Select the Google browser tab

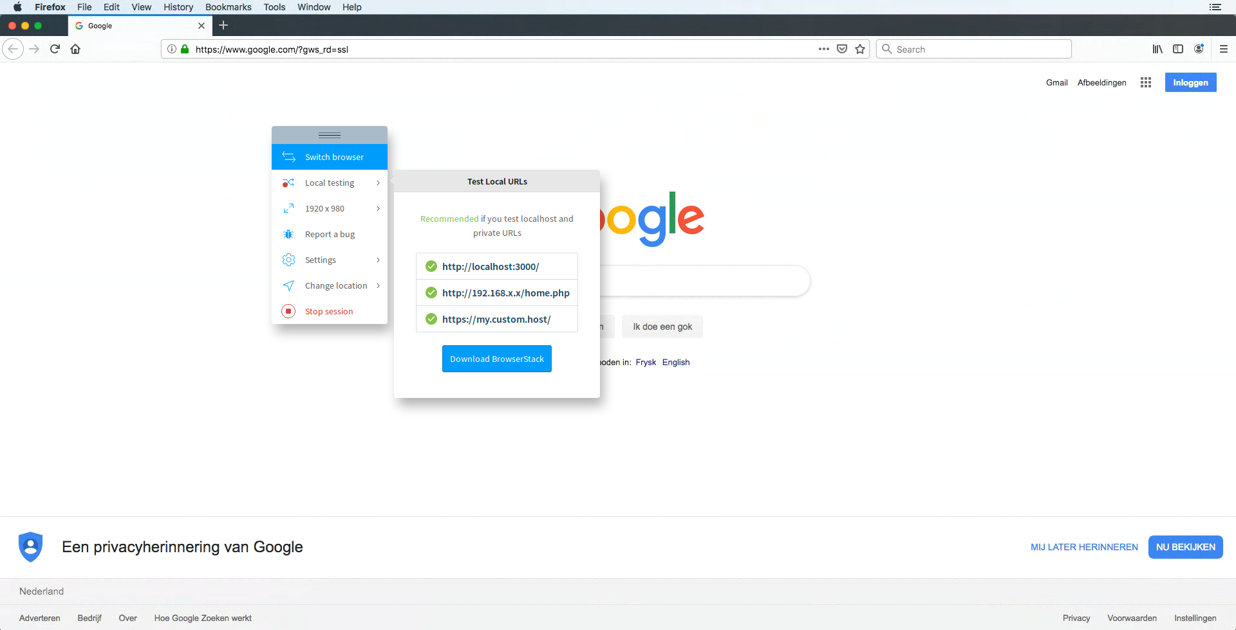click(x=129, y=26)
